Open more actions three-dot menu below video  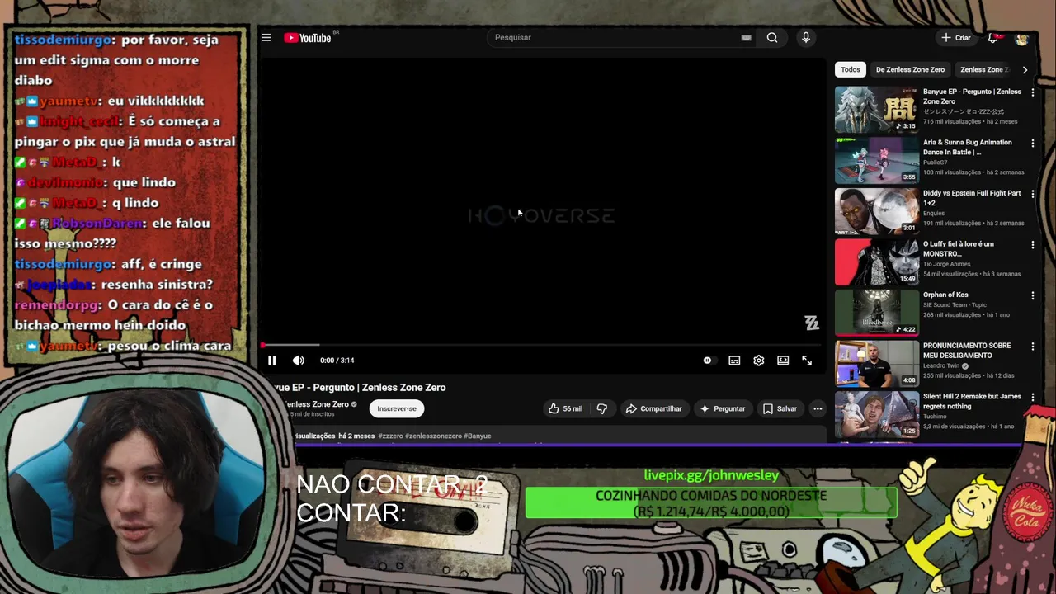(818, 408)
